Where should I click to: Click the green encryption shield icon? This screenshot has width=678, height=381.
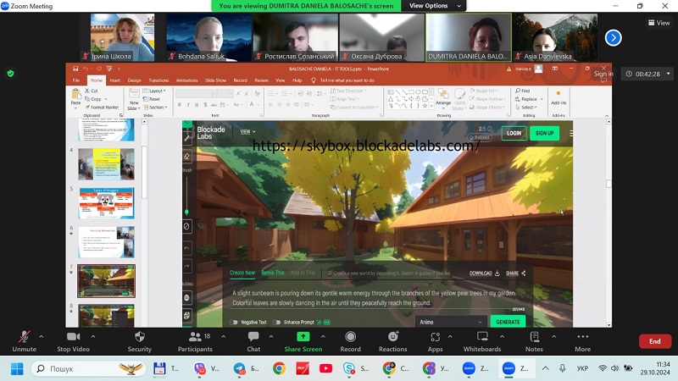[x=11, y=74]
